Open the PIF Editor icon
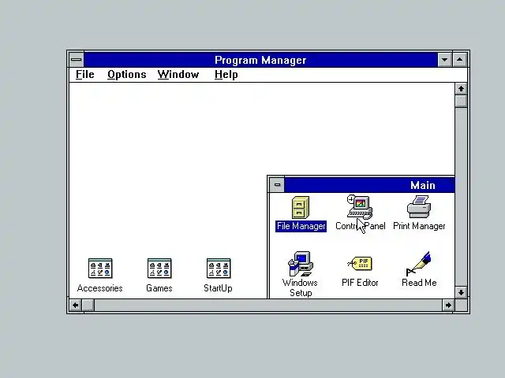The width and height of the screenshot is (505, 378). tap(360, 264)
